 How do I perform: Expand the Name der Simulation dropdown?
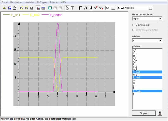pos(160,19)
